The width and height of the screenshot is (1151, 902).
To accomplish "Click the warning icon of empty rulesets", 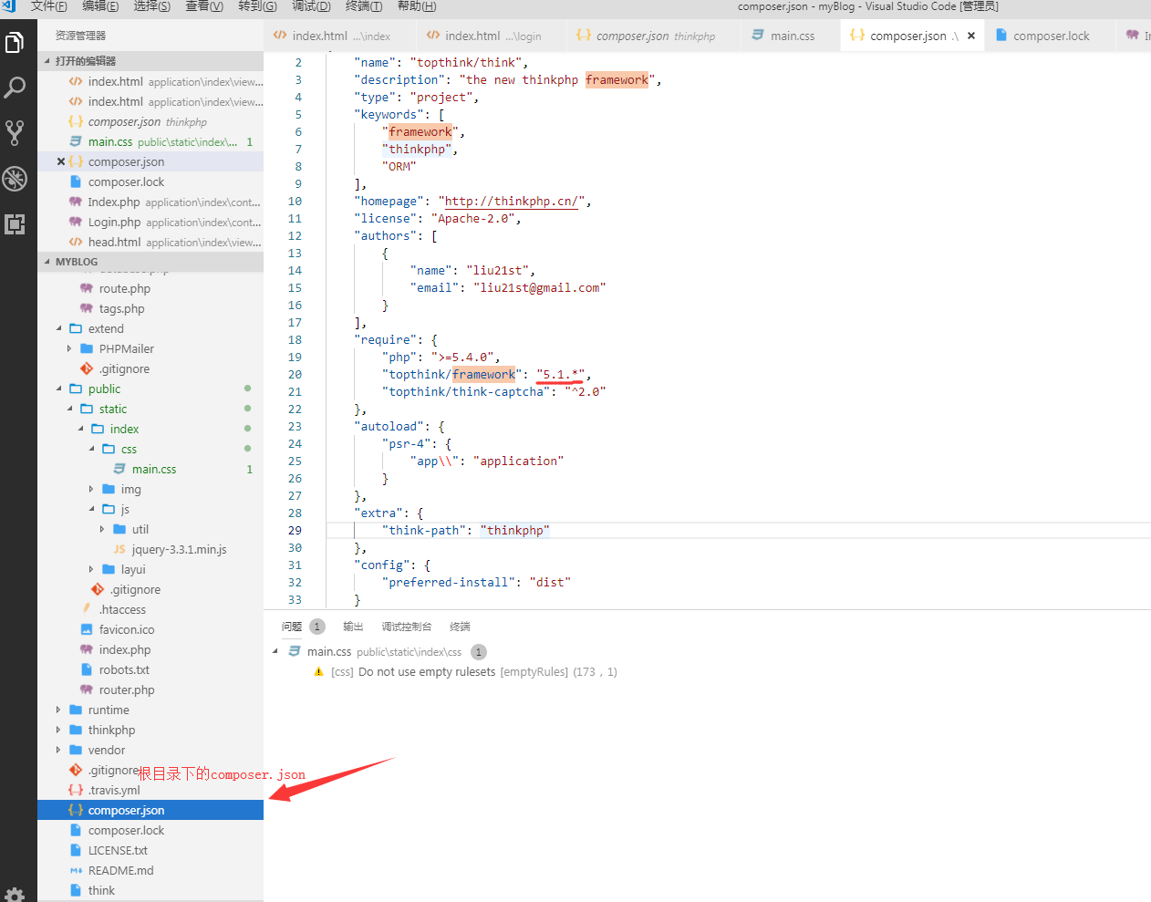I will pos(318,672).
